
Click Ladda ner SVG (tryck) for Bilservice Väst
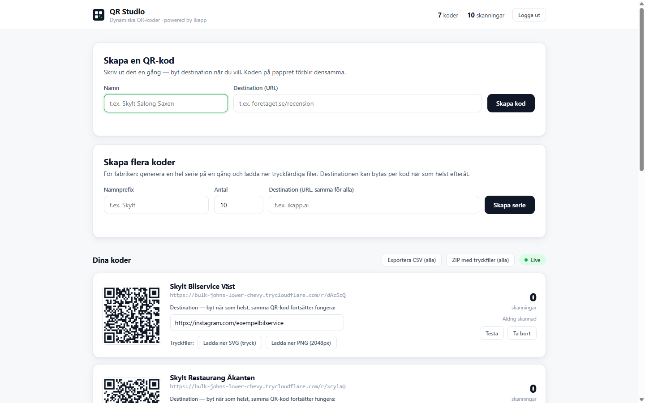(229, 343)
